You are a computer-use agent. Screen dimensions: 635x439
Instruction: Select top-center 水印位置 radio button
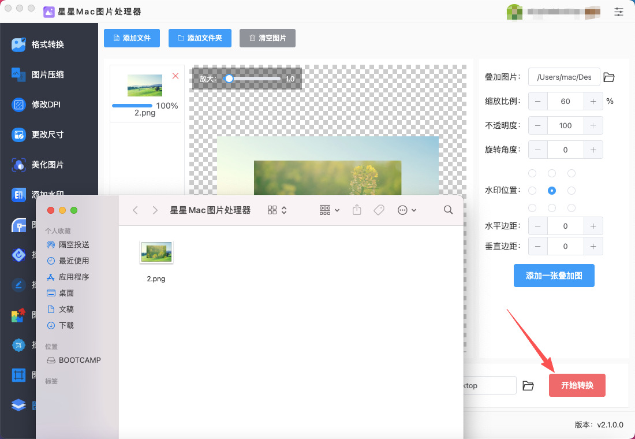pyautogui.click(x=551, y=173)
